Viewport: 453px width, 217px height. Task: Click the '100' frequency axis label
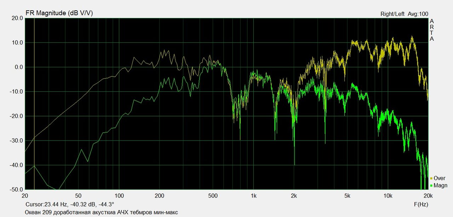tap(119, 196)
